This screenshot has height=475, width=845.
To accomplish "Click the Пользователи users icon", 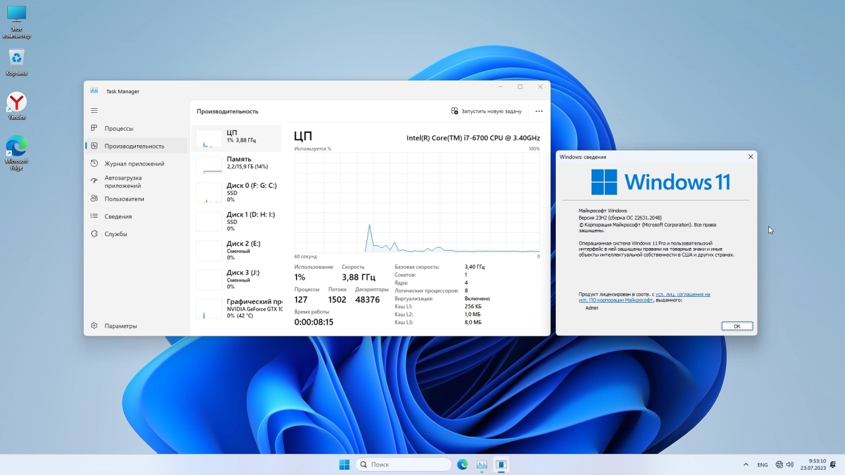I will tap(94, 199).
